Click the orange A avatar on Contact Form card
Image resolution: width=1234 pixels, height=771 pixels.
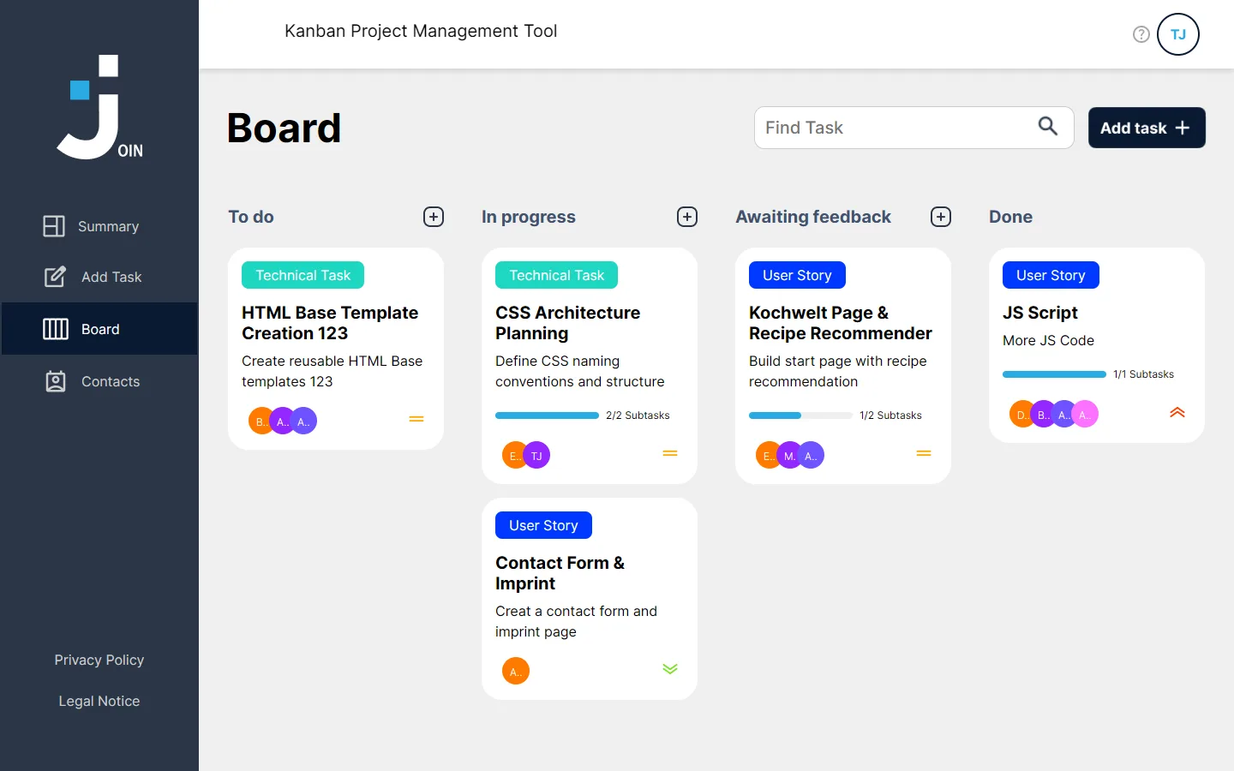[x=516, y=671]
